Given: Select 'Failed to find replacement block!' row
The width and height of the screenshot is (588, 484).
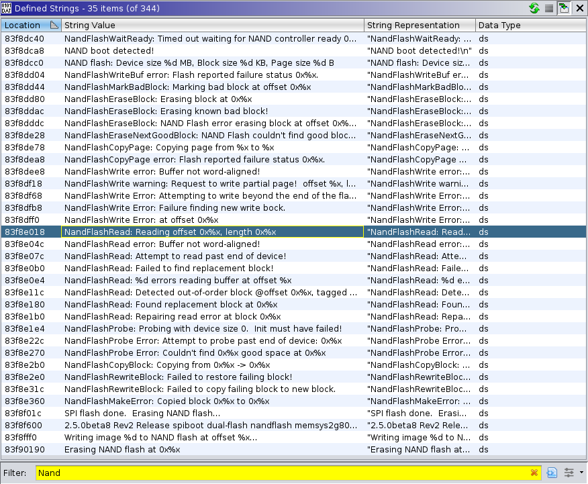Looking at the screenshot, I should (x=293, y=268).
